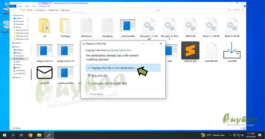Open File Explorer from the taskbar
The image size is (265, 139).
click(39, 135)
